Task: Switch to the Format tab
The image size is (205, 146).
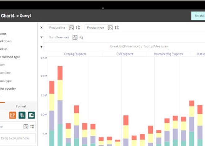Action: click(21, 106)
